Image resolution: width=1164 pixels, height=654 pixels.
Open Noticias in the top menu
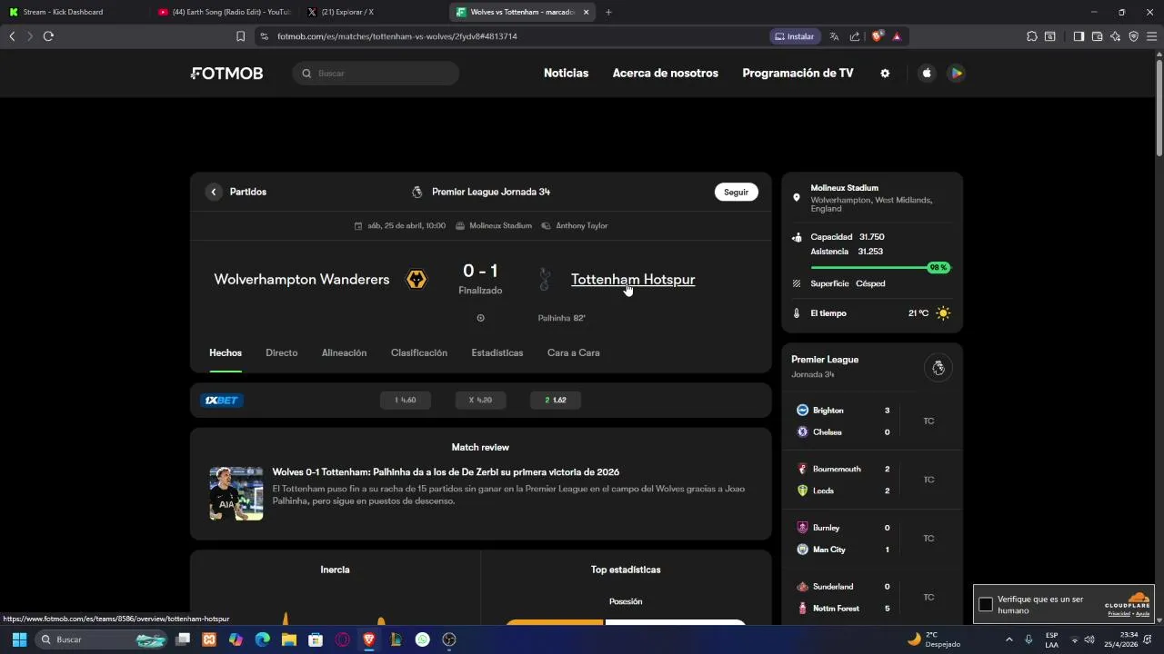click(566, 74)
